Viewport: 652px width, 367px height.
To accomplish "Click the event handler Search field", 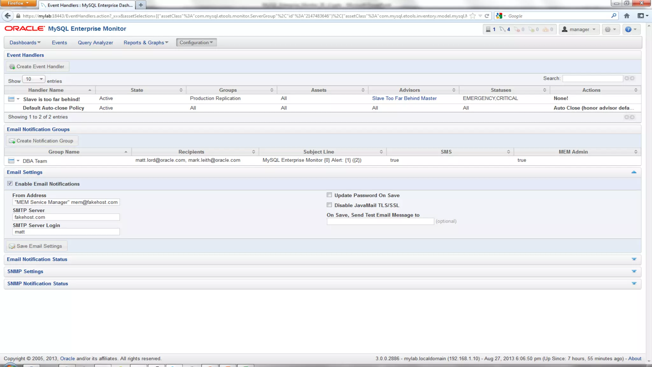I will click(x=592, y=78).
